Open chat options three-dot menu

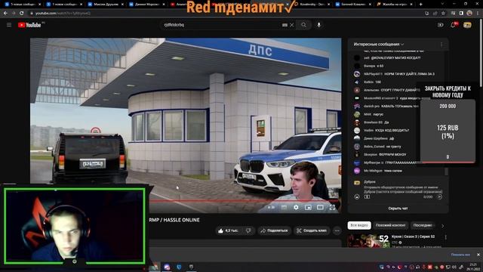point(441,45)
